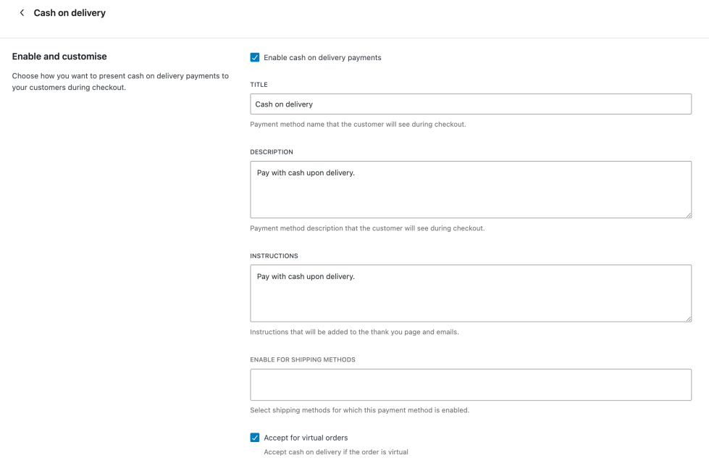
Task: Grab the Description box resize handle
Action: tap(688, 214)
